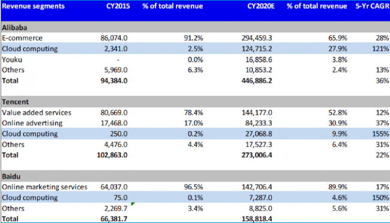Select E-commerce CY2015 value 86,074.0
390x223 pixels.
click(x=114, y=38)
